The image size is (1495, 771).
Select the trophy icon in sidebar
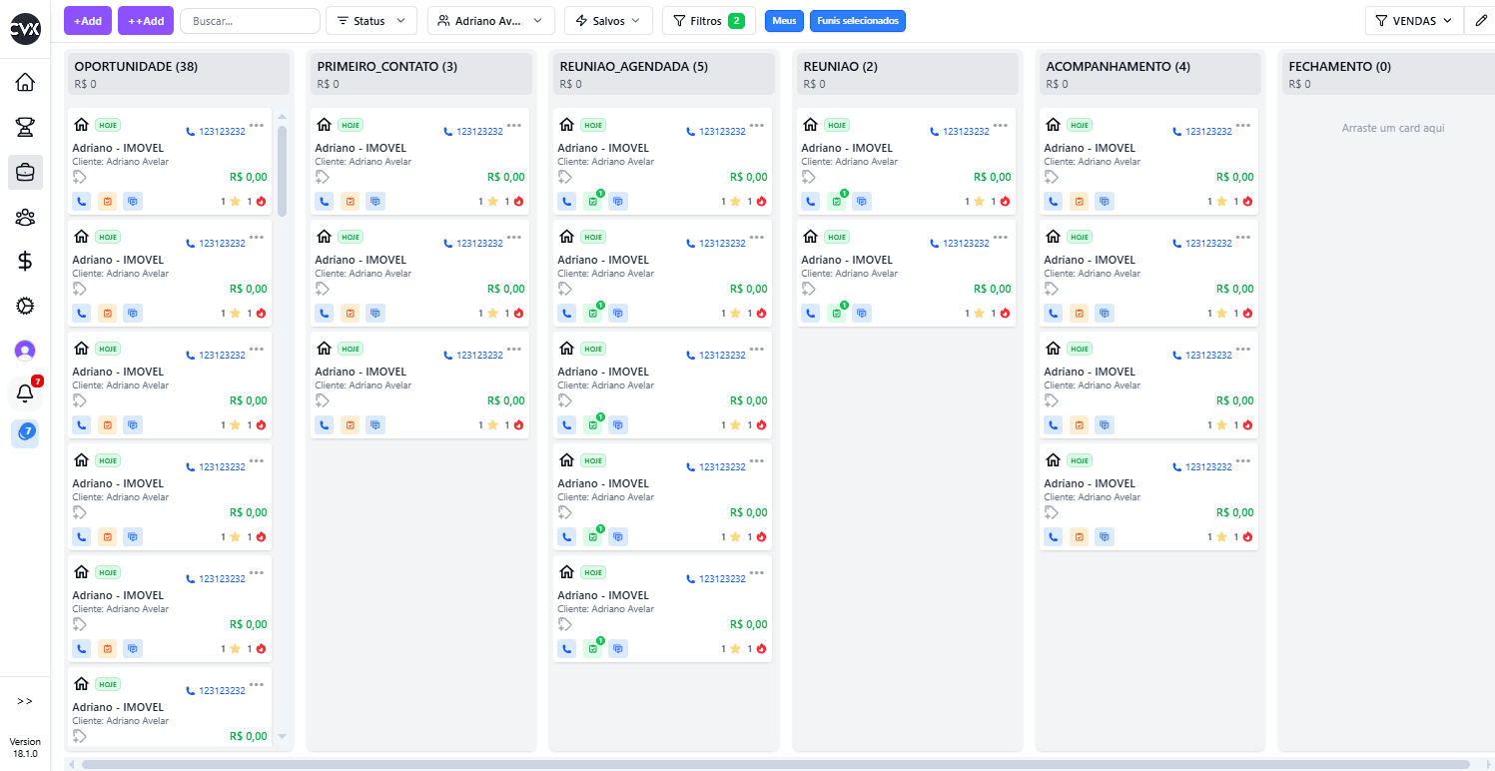click(x=24, y=127)
